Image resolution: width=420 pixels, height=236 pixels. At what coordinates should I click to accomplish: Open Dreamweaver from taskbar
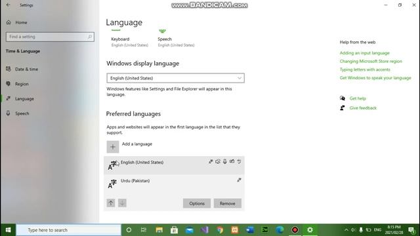(x=265, y=230)
